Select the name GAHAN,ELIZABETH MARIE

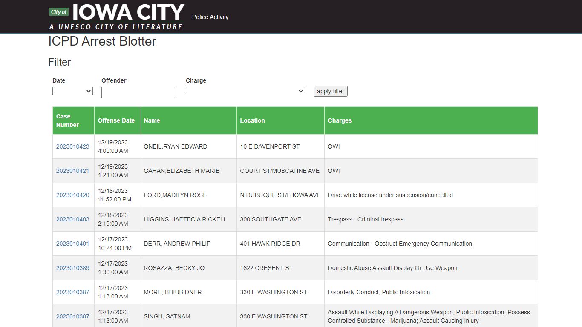click(x=182, y=171)
